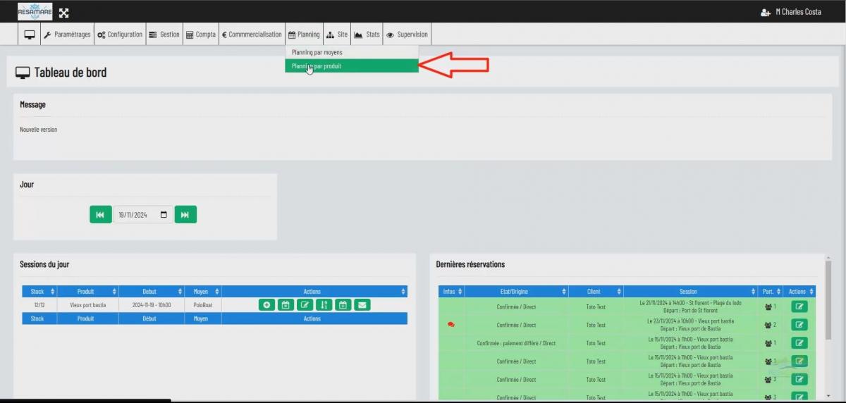The image size is (846, 403).
Task: Click the Vieux port bastia product cell
Action: (x=88, y=305)
